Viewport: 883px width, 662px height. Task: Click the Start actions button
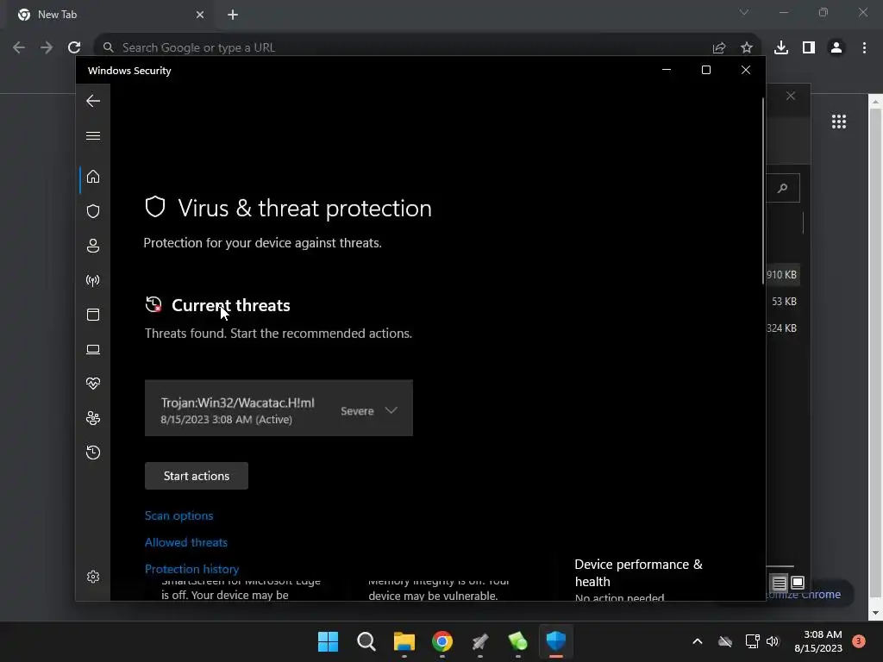tap(196, 476)
